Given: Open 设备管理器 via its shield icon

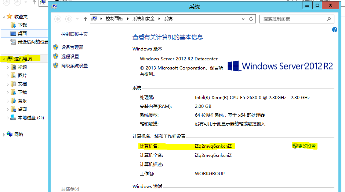Looking at the screenshot, I should 56,47.
